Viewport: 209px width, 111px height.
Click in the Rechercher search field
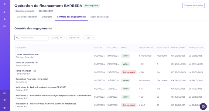(x=31, y=38)
